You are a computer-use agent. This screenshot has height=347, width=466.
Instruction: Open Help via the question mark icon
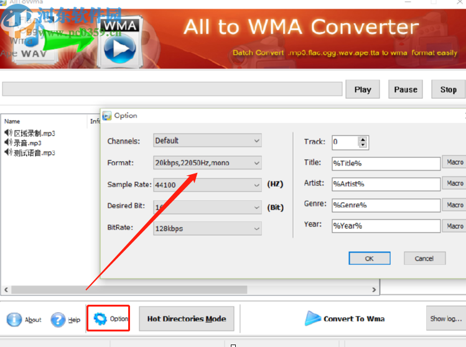(58, 320)
